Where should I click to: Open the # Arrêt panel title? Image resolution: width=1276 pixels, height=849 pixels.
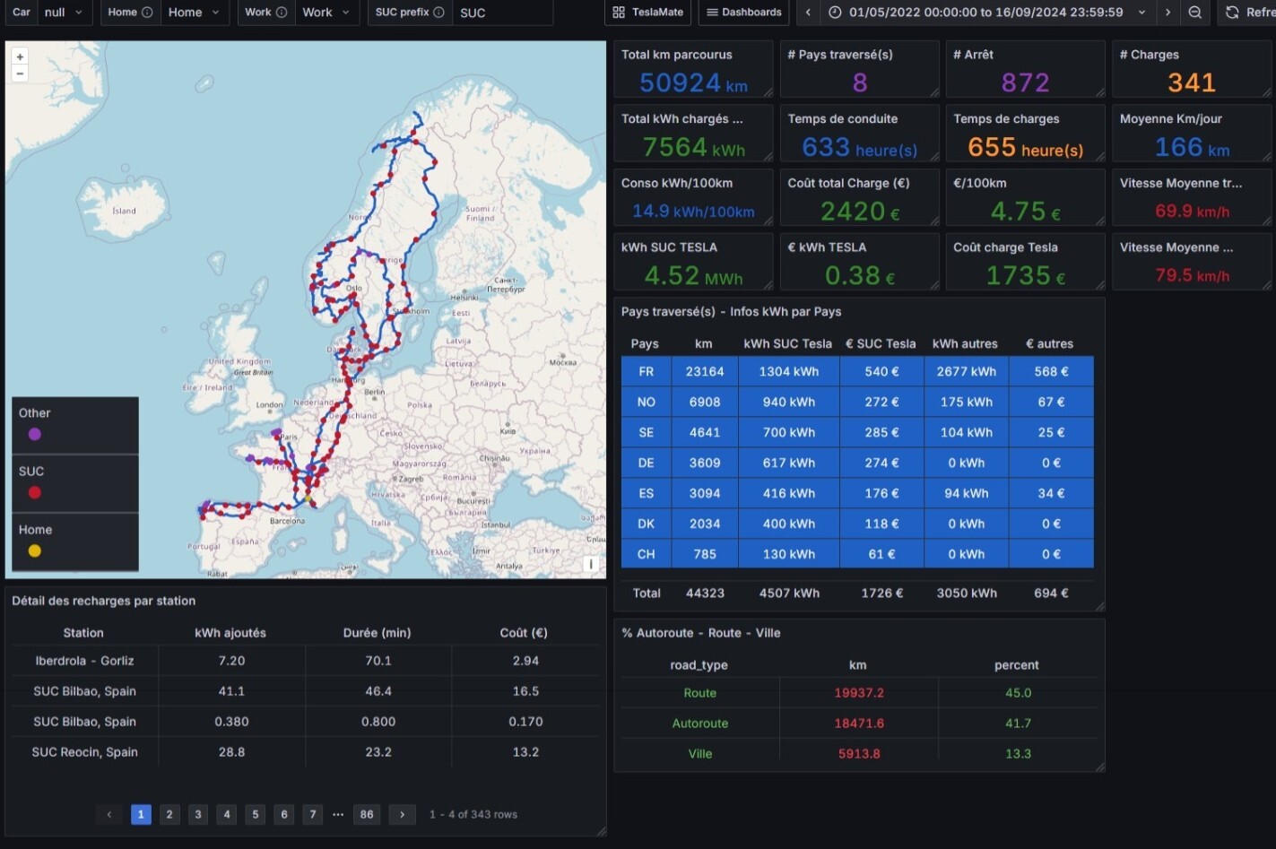tap(974, 55)
